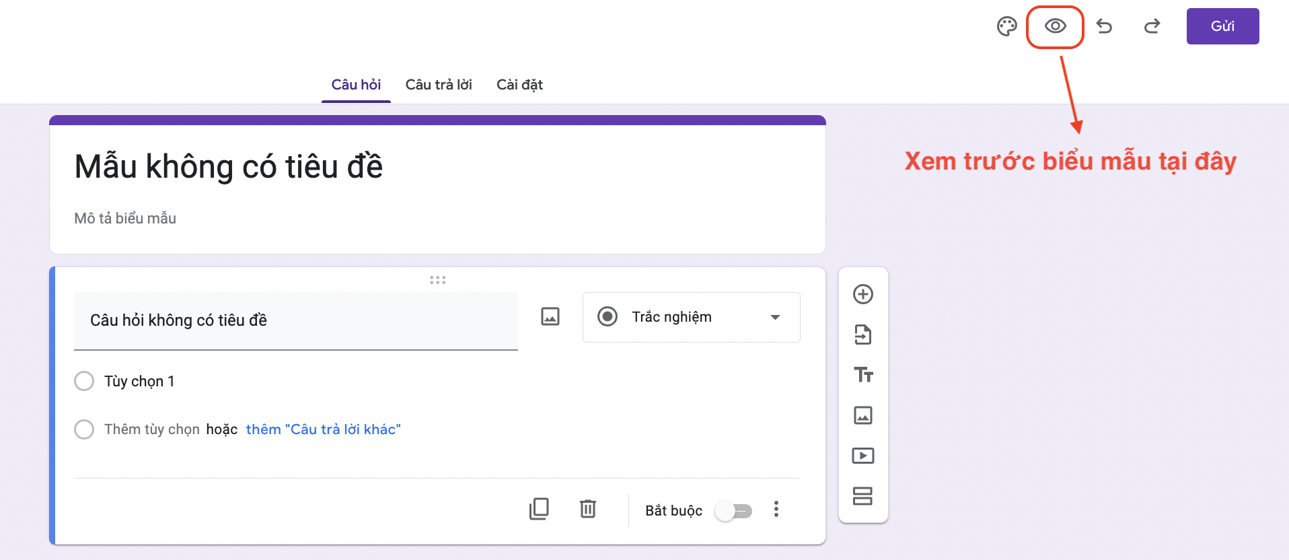Image resolution: width=1289 pixels, height=560 pixels.
Task: Add an image to the question title
Action: click(550, 316)
